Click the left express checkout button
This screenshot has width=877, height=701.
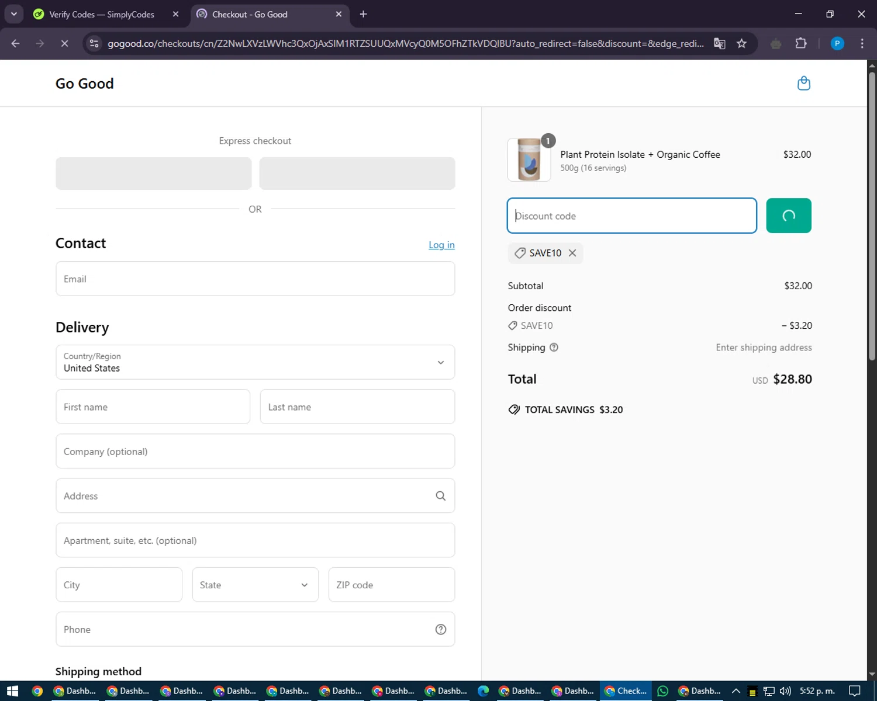click(x=154, y=173)
